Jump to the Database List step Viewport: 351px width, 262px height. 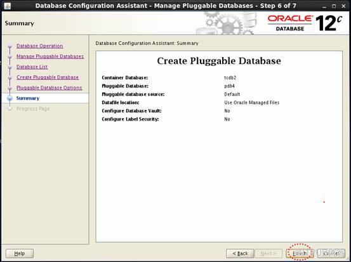click(x=32, y=67)
